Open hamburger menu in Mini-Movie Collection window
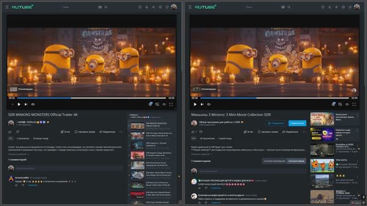This screenshot has height=206, width=367. [190, 7]
